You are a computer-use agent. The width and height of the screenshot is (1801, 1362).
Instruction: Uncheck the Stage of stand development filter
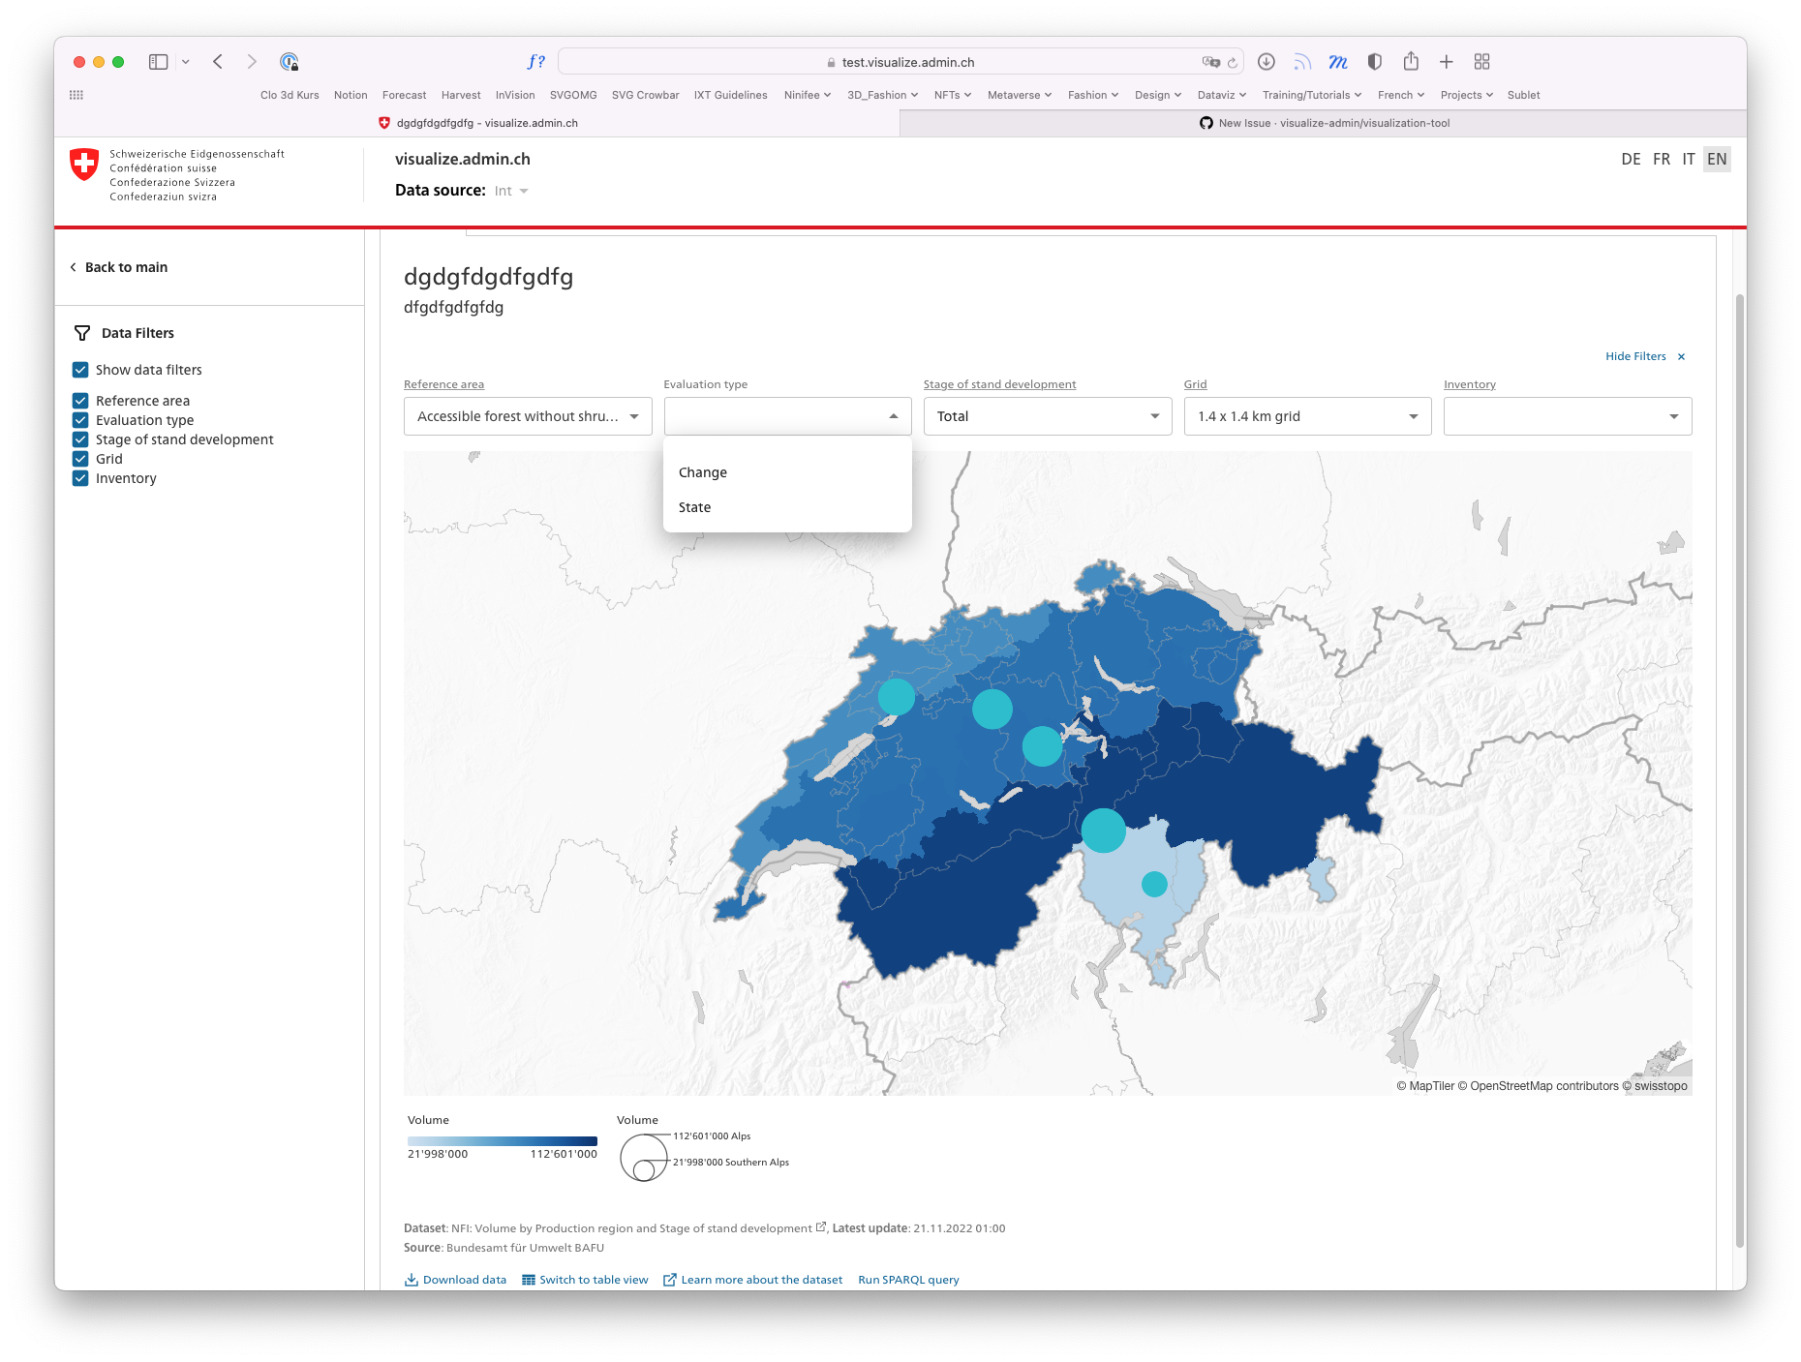click(80, 439)
